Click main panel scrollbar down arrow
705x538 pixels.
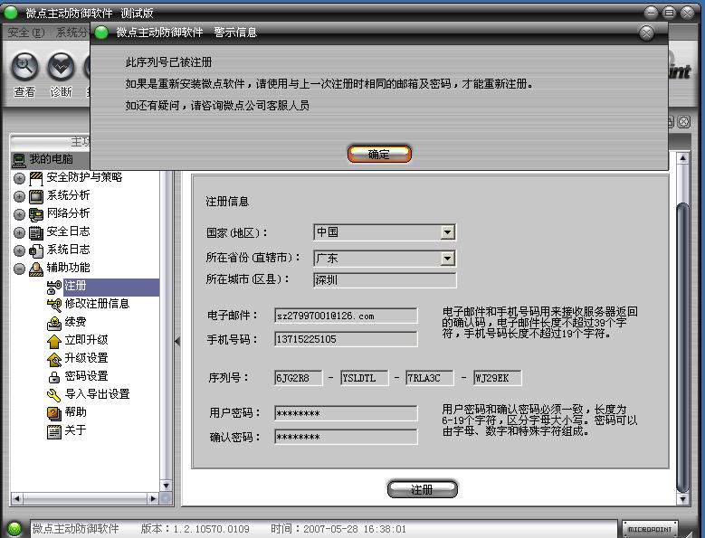(x=682, y=499)
